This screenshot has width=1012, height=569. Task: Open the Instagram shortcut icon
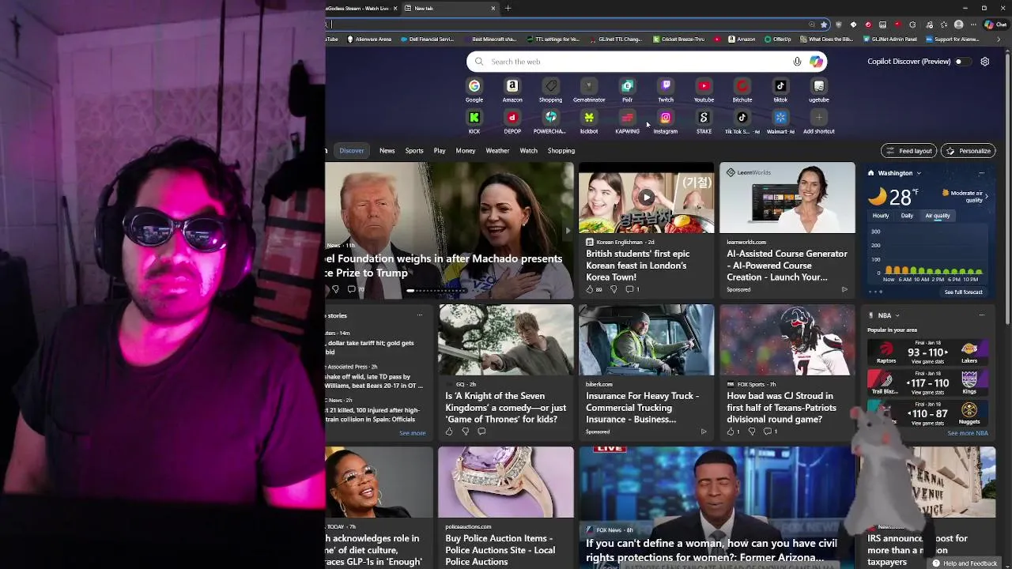pos(666,117)
